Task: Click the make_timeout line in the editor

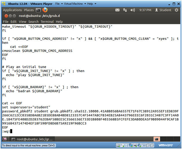Action: point(57,26)
